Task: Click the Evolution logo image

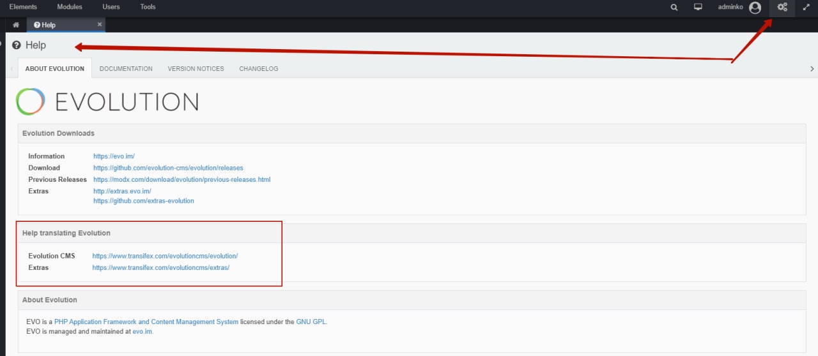Action: click(107, 101)
